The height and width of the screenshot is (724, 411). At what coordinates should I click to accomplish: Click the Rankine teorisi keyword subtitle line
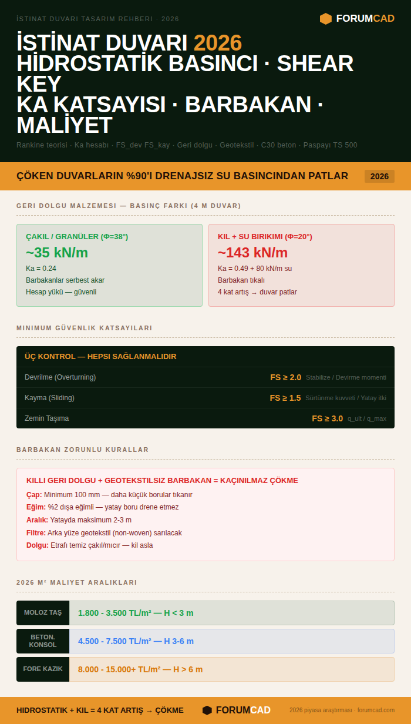click(x=187, y=145)
